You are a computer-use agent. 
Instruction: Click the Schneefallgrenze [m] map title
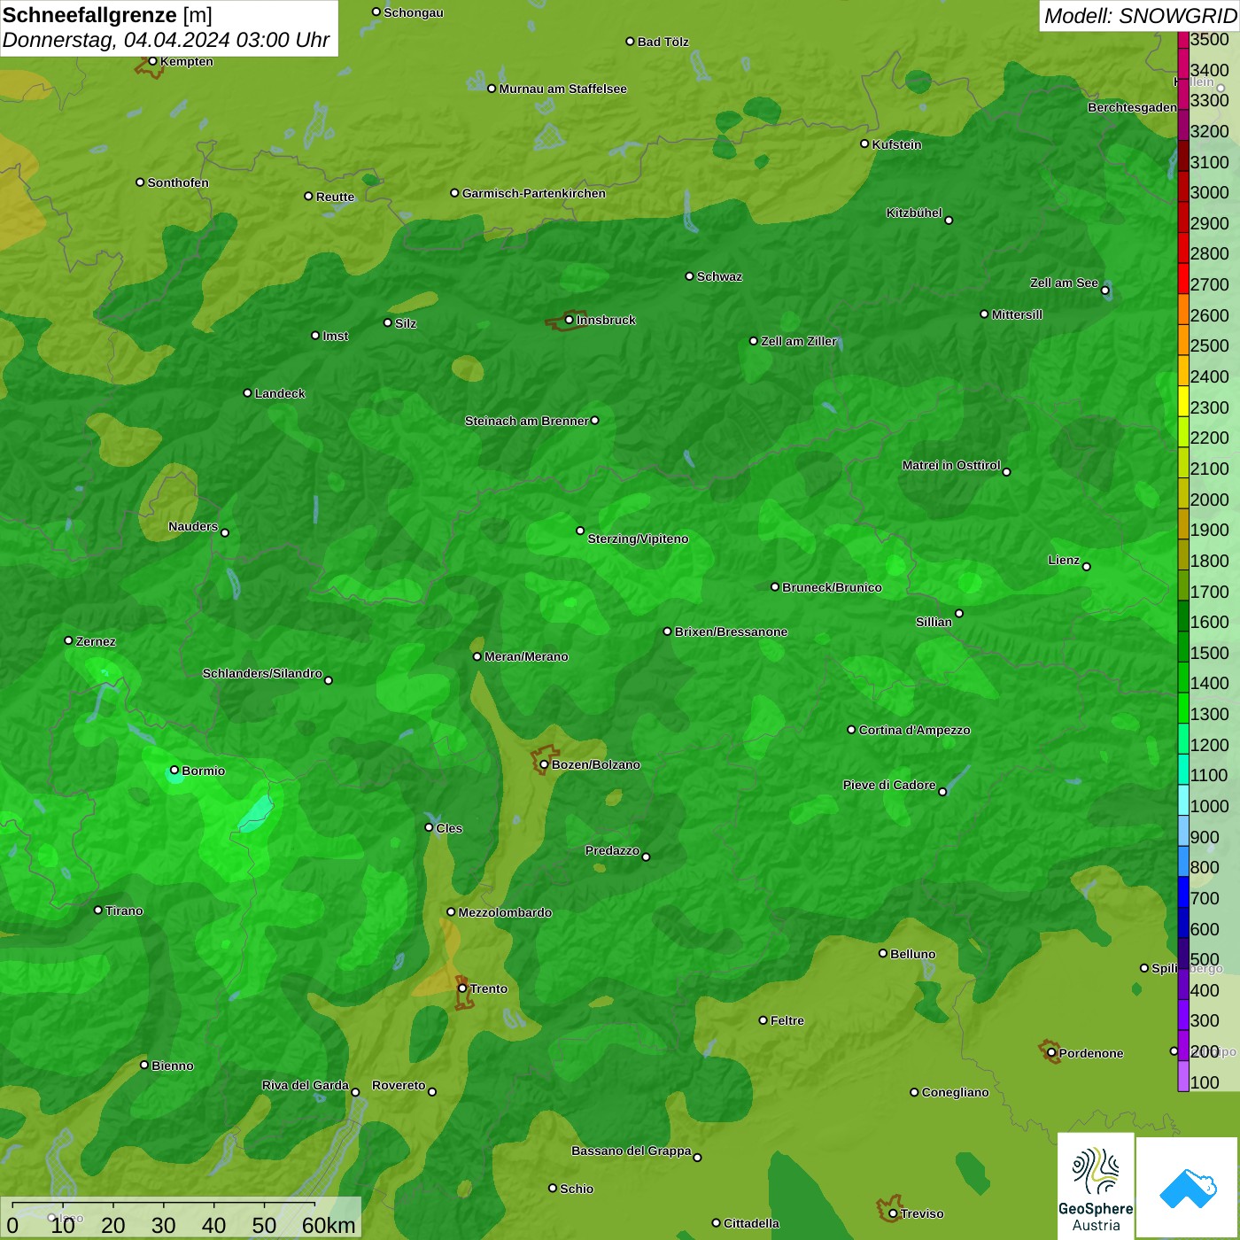pos(108,15)
